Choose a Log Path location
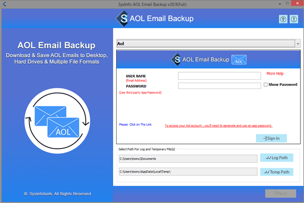Viewport: 304px width, 203px height. pyautogui.click(x=277, y=158)
